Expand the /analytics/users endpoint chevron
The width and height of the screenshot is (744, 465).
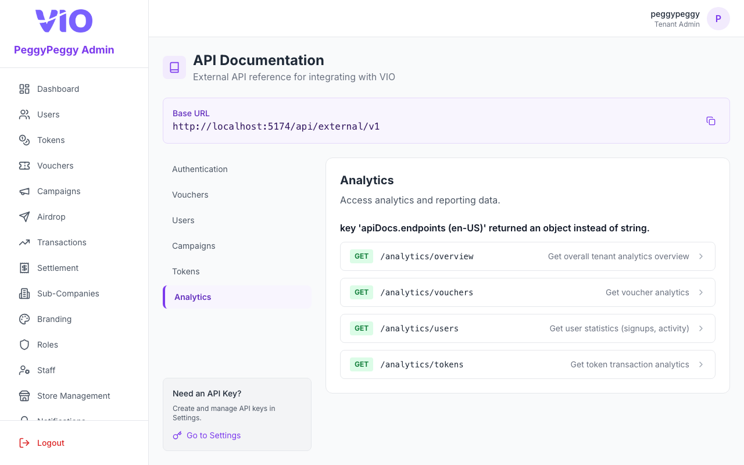click(701, 328)
